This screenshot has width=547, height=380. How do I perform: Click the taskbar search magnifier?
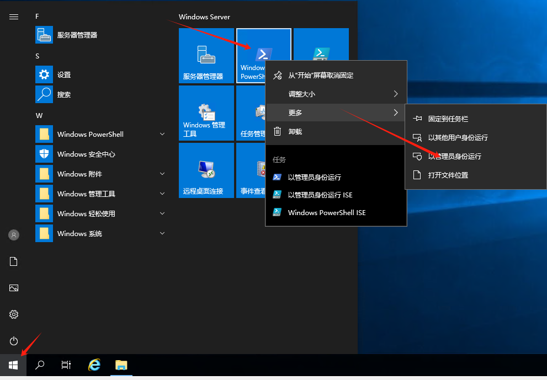click(40, 365)
